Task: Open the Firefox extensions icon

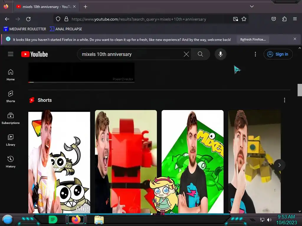Action: [284, 19]
